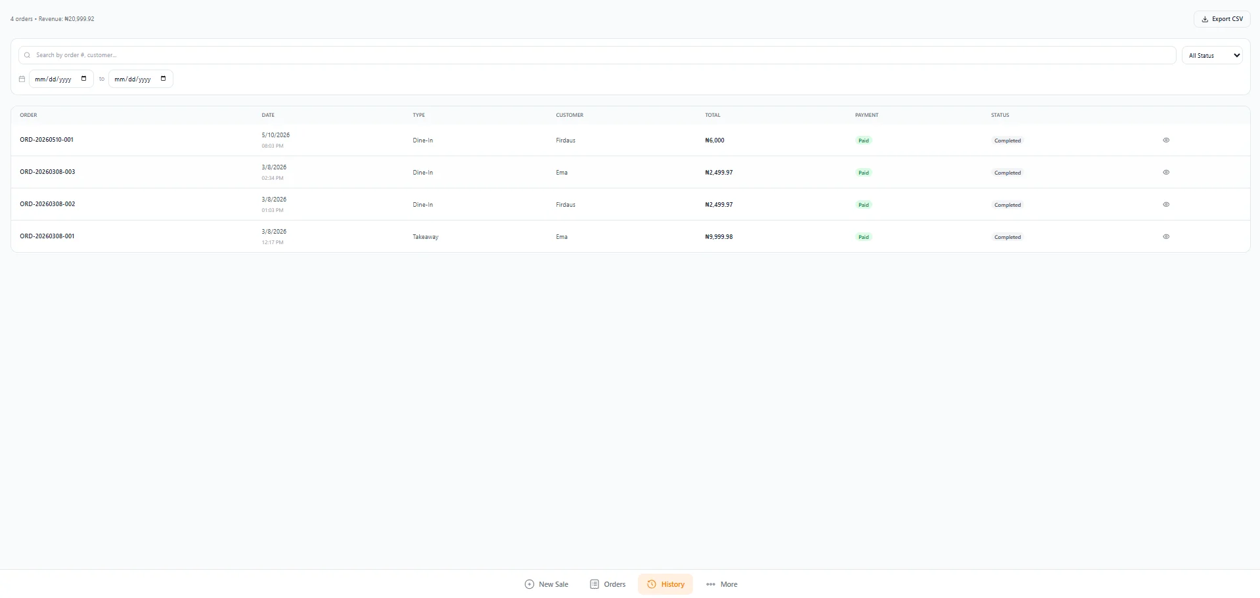Click the ₦9,999.98 total amount

[x=719, y=237]
